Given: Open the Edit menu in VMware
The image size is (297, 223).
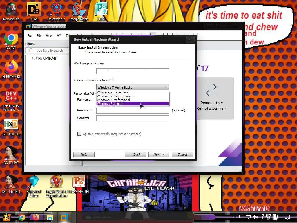Looking at the screenshot, I should (39, 36).
